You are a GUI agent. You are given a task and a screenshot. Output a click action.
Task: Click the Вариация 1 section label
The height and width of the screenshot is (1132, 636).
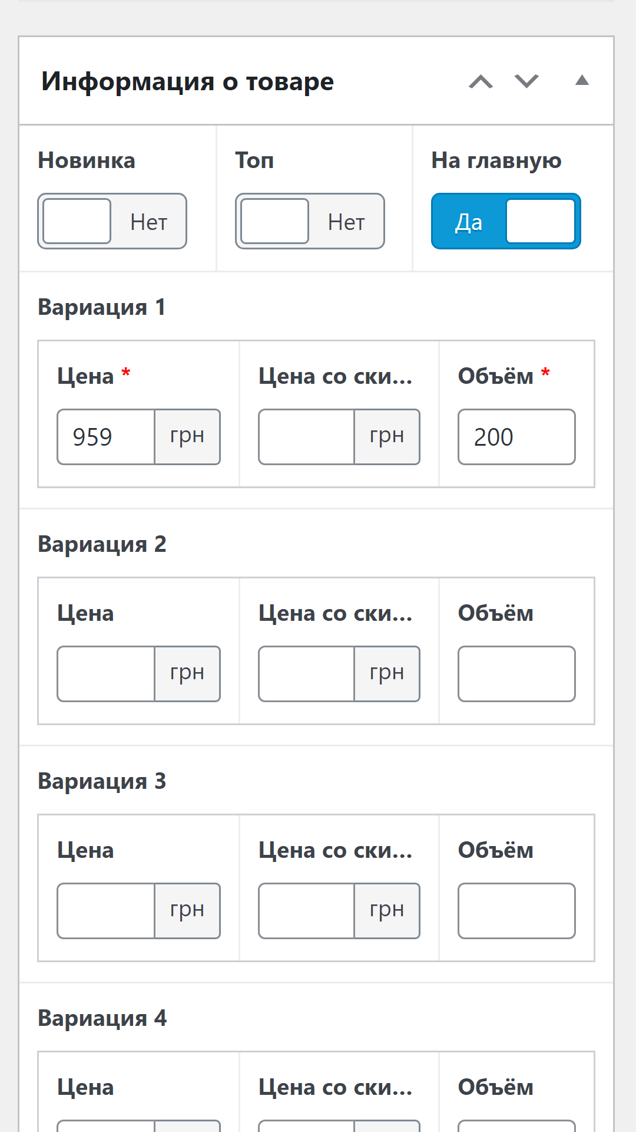101,307
